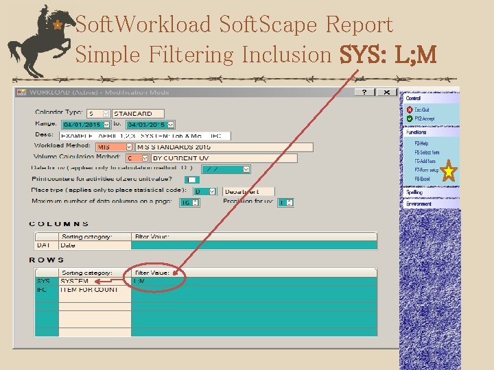This screenshot has width=494, height=370.
Task: Select the DAT code cell in Columns
Action: (x=47, y=245)
